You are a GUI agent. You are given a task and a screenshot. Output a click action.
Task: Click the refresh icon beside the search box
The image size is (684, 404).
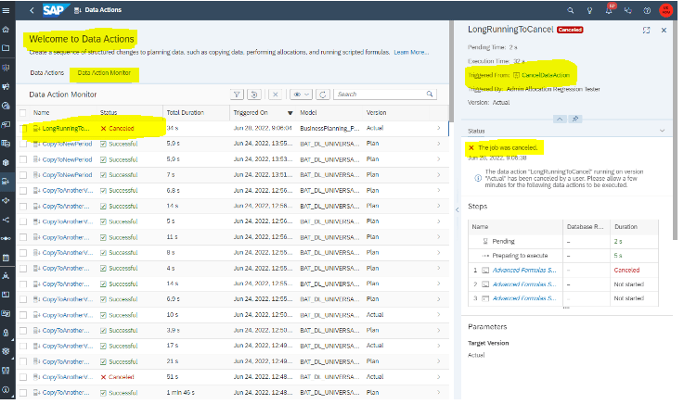coord(323,95)
